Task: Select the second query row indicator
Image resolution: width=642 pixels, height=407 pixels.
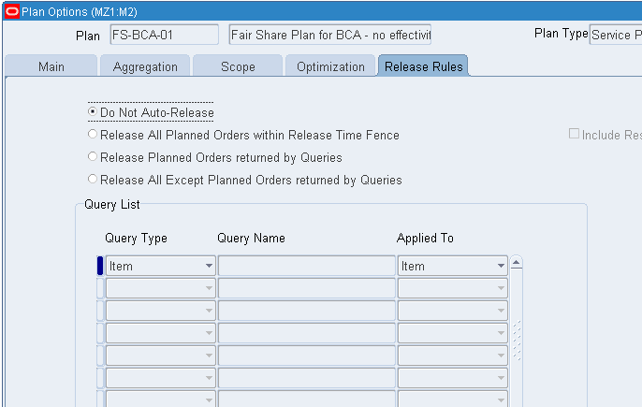Action: pyautogui.click(x=100, y=288)
